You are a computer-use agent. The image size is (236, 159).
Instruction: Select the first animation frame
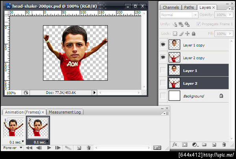(x=29, y=148)
